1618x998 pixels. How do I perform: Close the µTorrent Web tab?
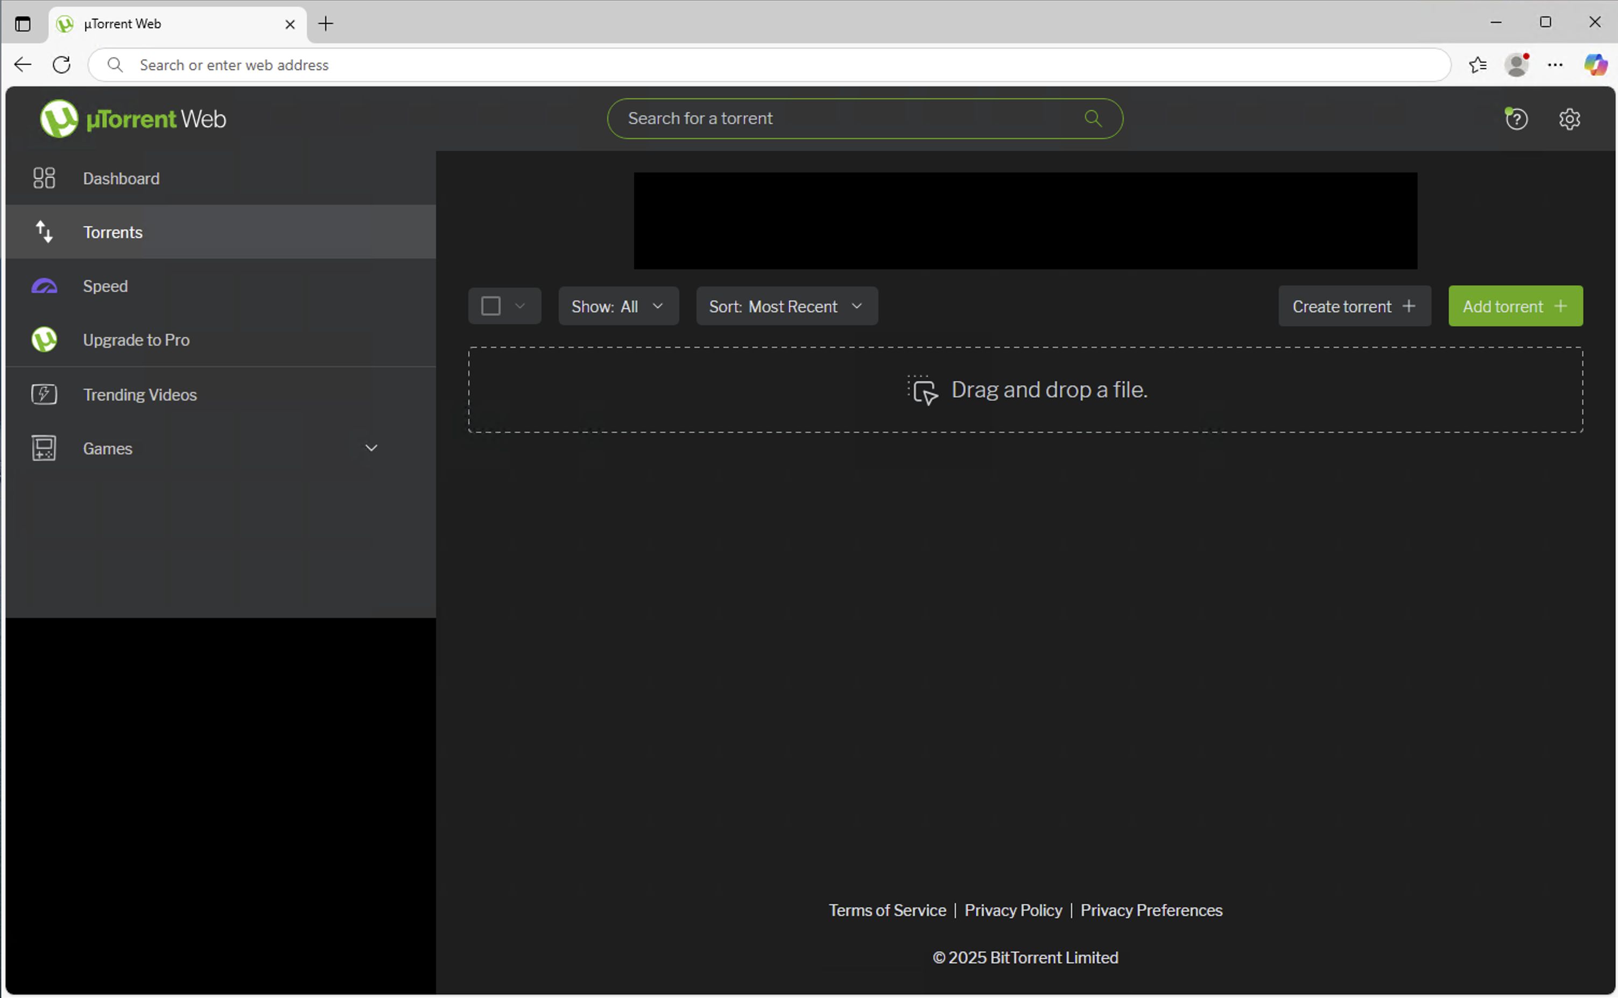(x=290, y=24)
